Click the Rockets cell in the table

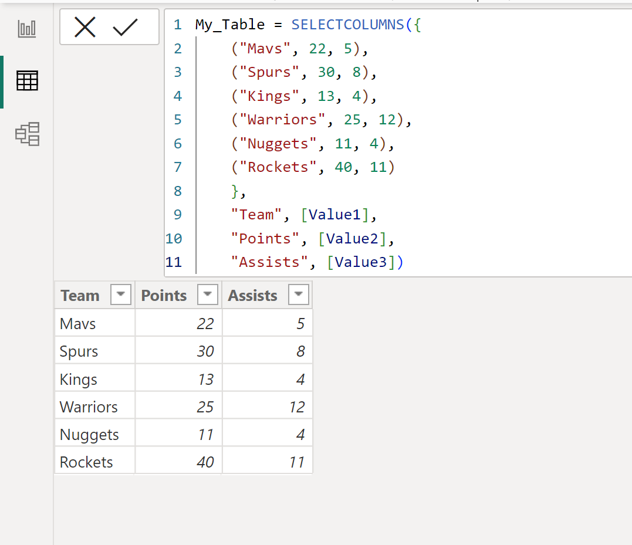pos(85,461)
